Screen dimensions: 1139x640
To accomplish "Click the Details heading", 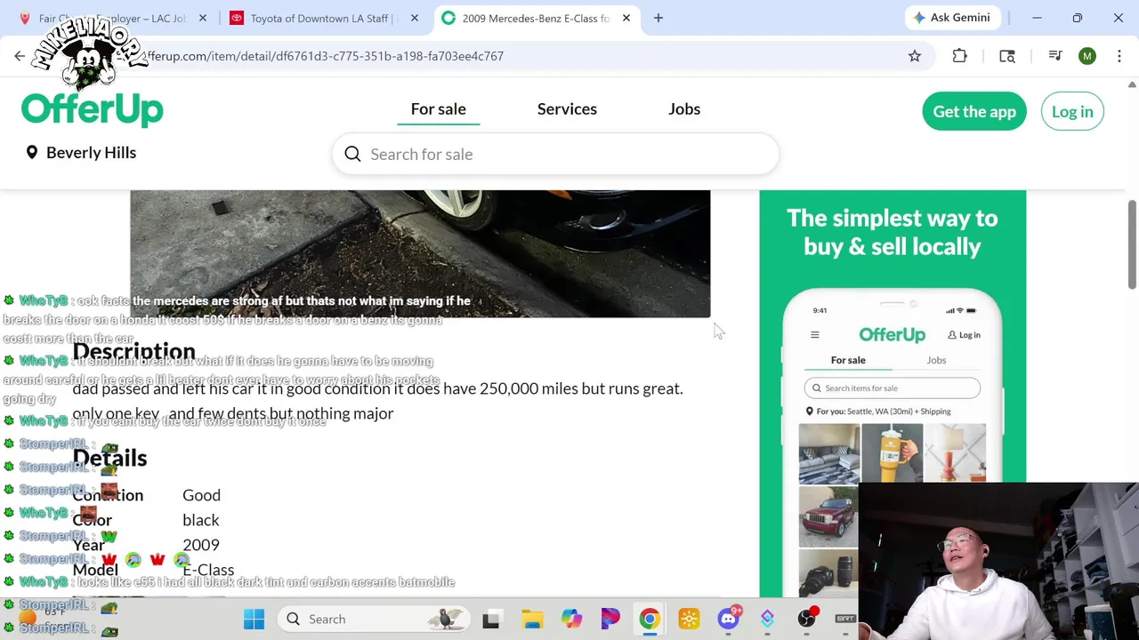I will tap(109, 458).
